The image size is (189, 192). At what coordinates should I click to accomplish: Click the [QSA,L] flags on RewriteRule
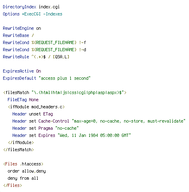click(x=61, y=57)
